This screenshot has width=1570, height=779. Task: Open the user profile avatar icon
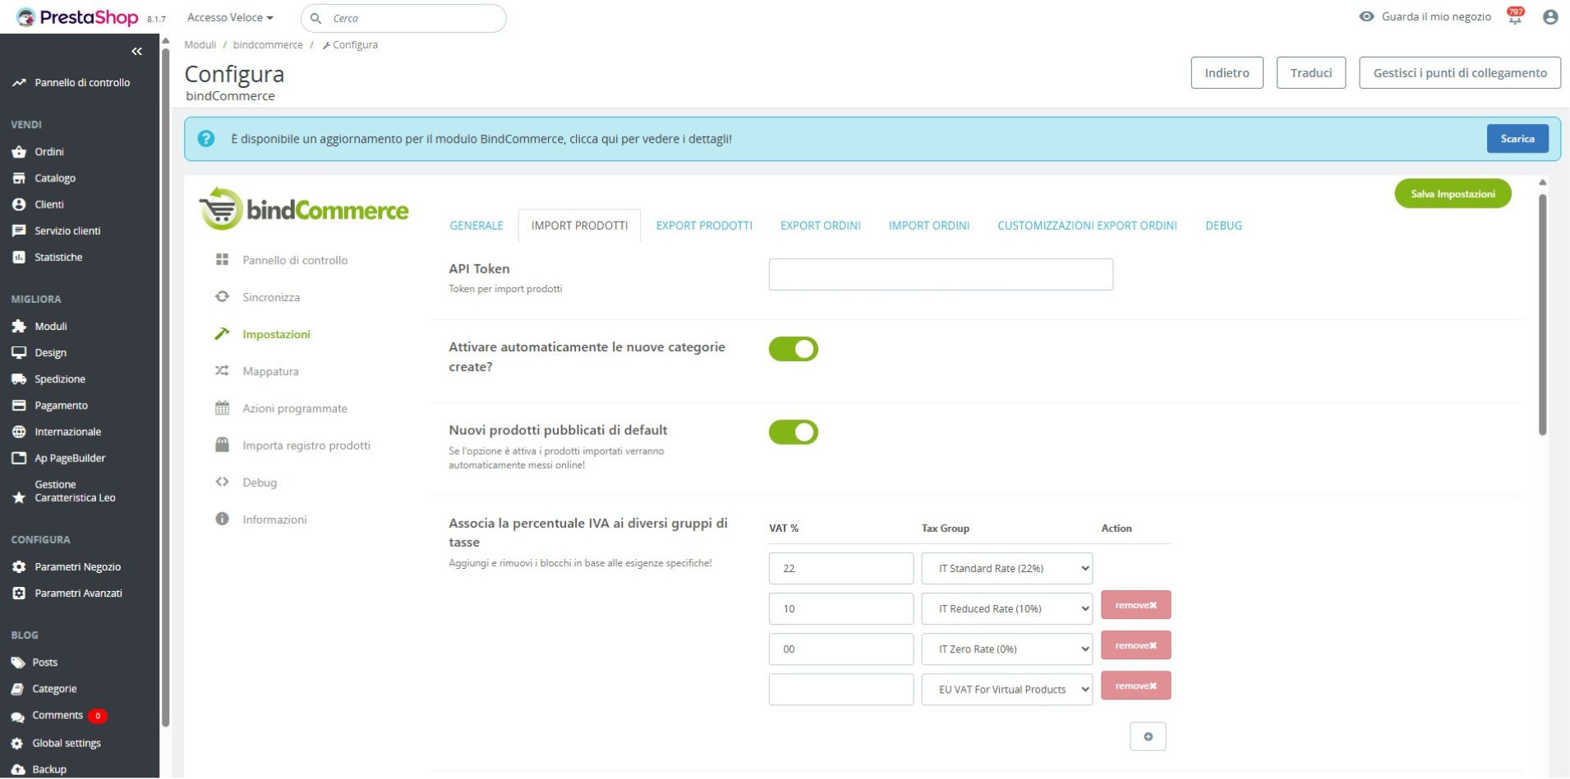click(x=1549, y=17)
